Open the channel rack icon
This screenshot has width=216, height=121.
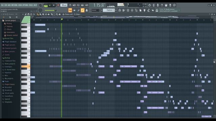tap(128, 10)
